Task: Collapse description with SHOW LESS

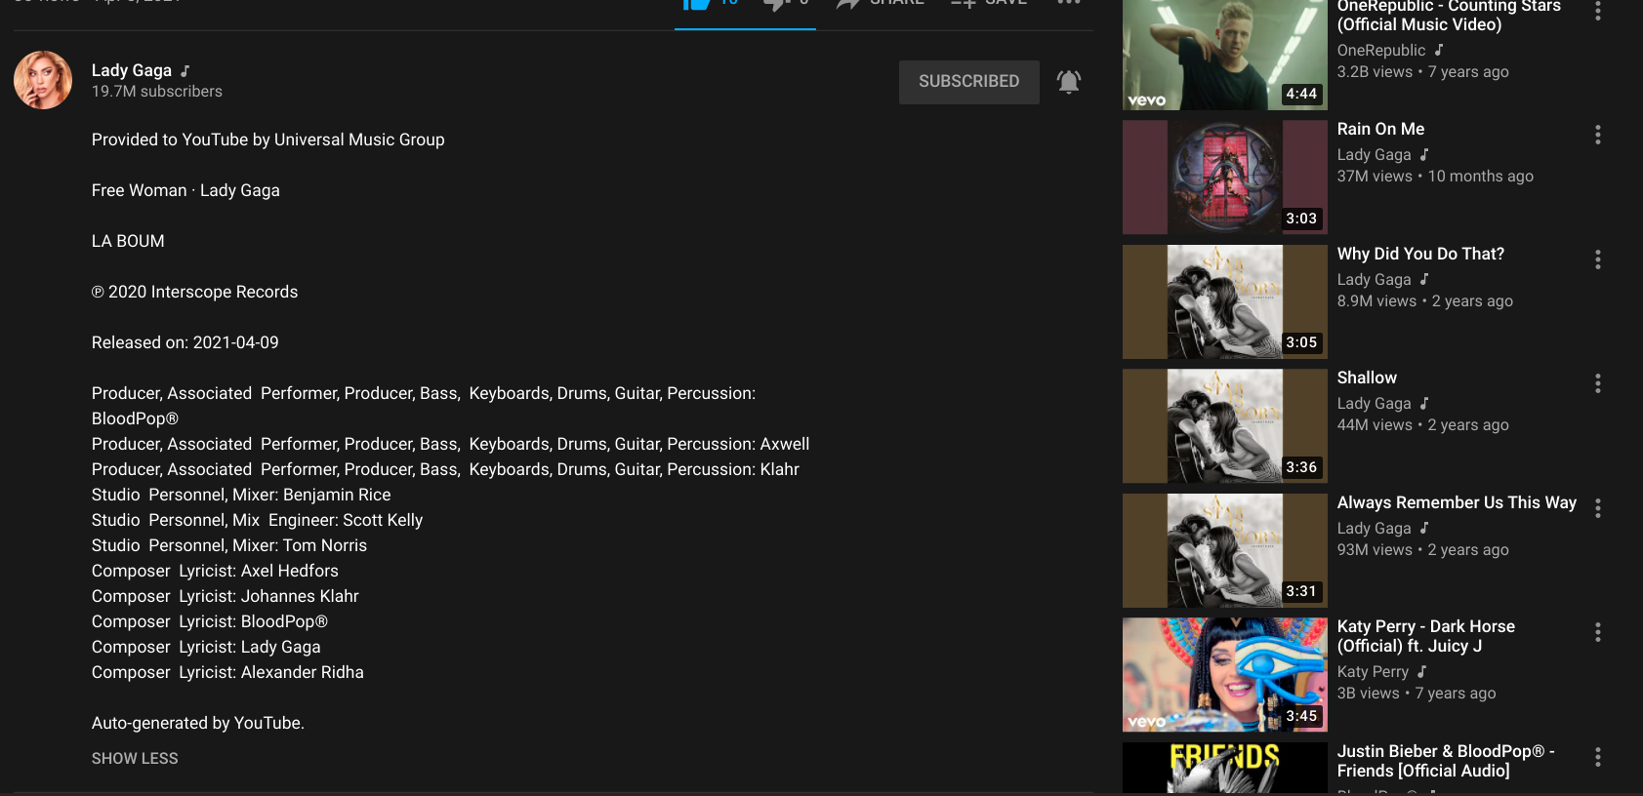Action: [x=135, y=759]
